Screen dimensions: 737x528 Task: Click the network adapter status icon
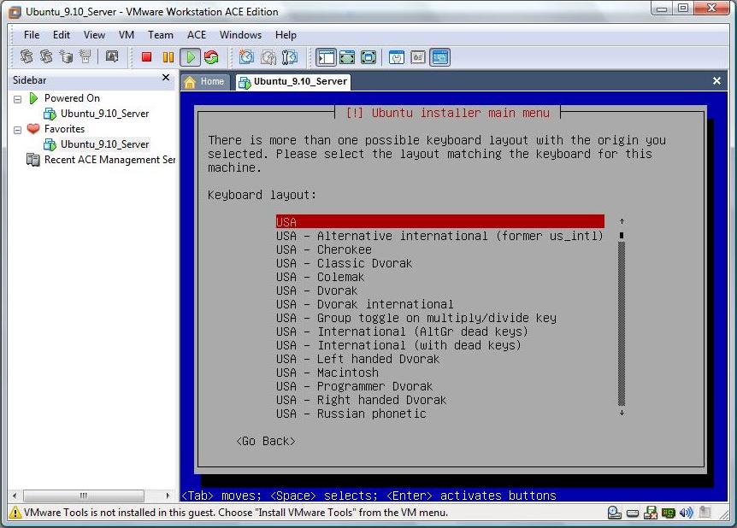pyautogui.click(x=669, y=513)
